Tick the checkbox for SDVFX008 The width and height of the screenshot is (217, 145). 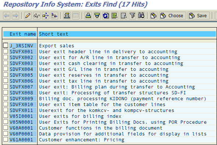[6, 93]
